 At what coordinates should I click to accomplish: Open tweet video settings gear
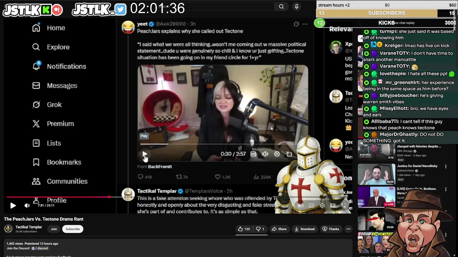pos(277,154)
